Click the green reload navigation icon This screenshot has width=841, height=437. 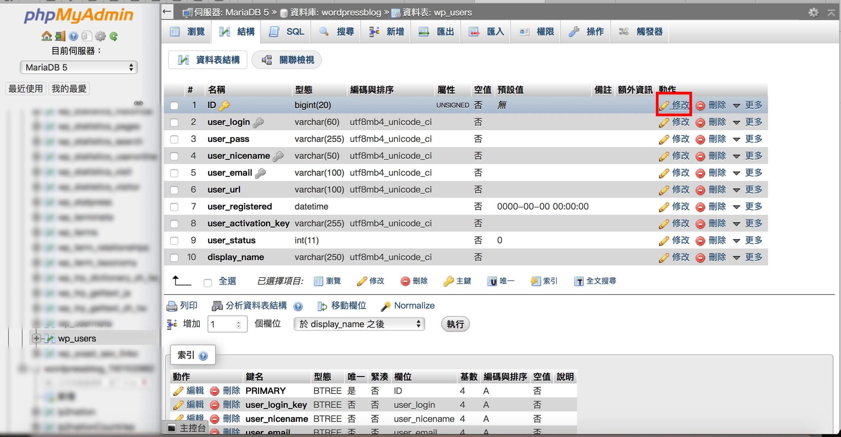pos(114,36)
